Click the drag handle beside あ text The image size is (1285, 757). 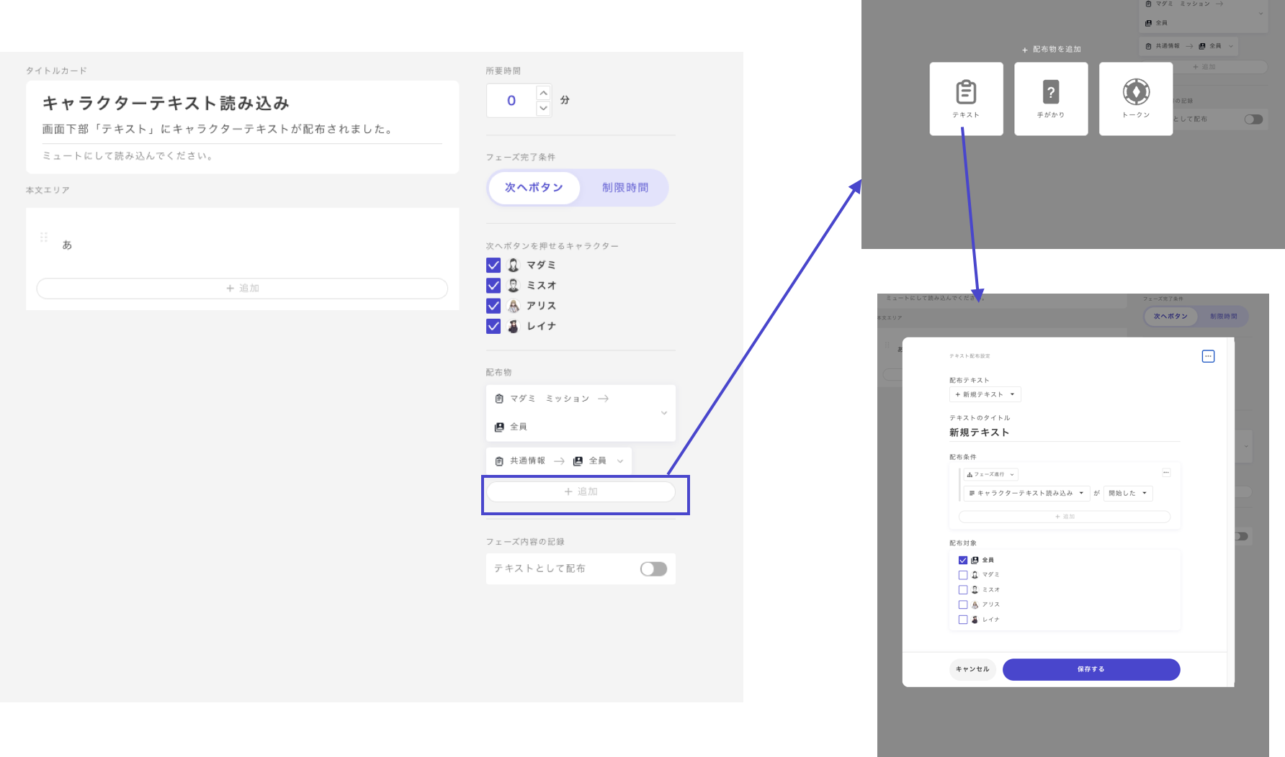[44, 237]
